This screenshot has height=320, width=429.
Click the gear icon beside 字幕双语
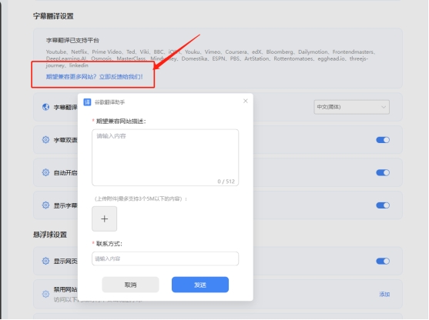click(45, 140)
